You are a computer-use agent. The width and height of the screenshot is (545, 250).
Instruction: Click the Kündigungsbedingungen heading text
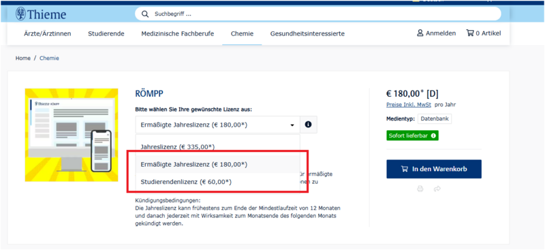coord(168,201)
